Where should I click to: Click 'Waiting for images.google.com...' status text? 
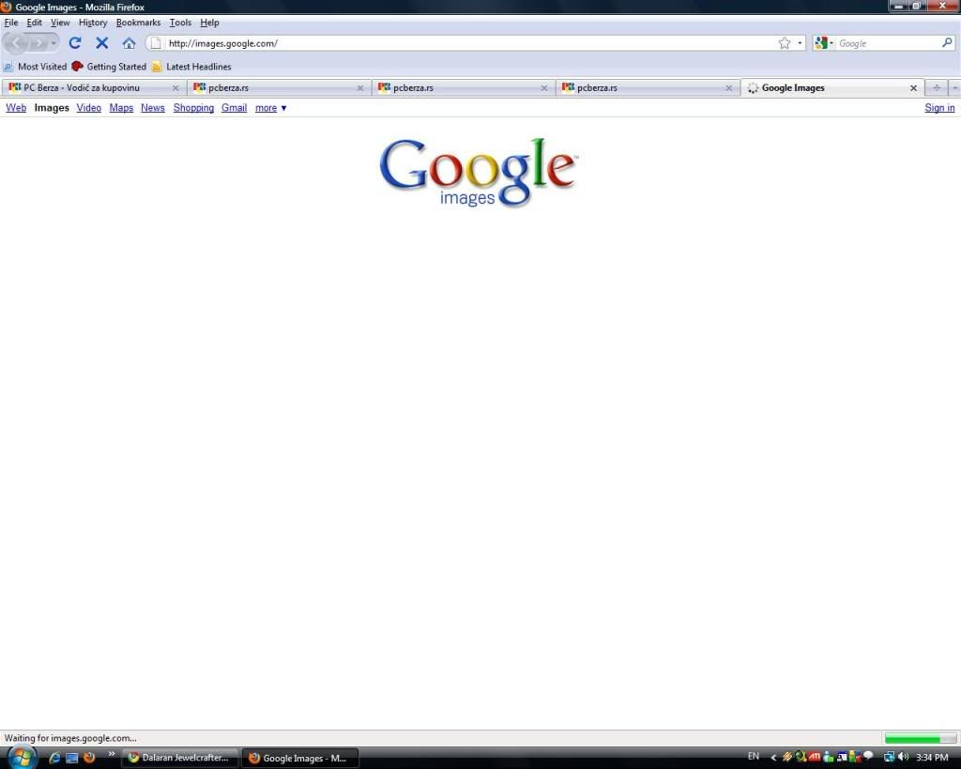click(70, 738)
